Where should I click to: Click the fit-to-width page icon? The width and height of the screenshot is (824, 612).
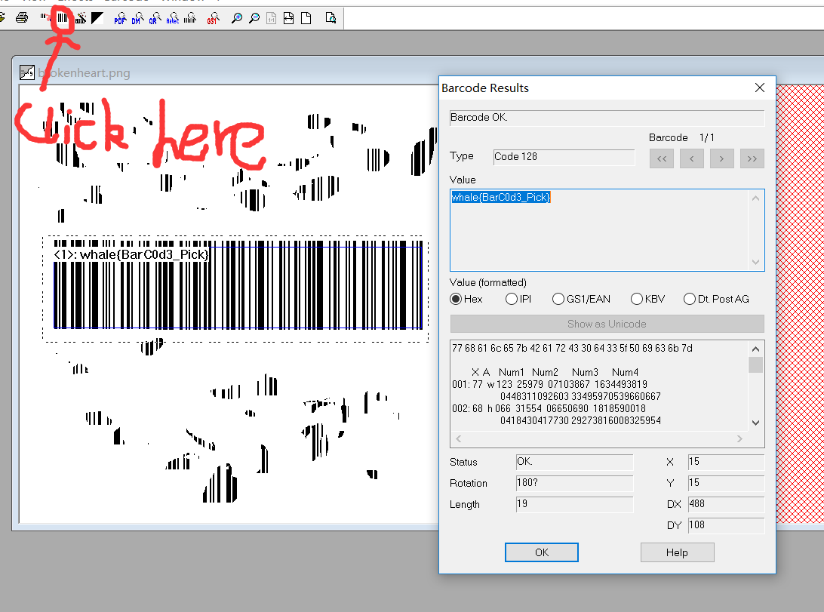point(288,18)
